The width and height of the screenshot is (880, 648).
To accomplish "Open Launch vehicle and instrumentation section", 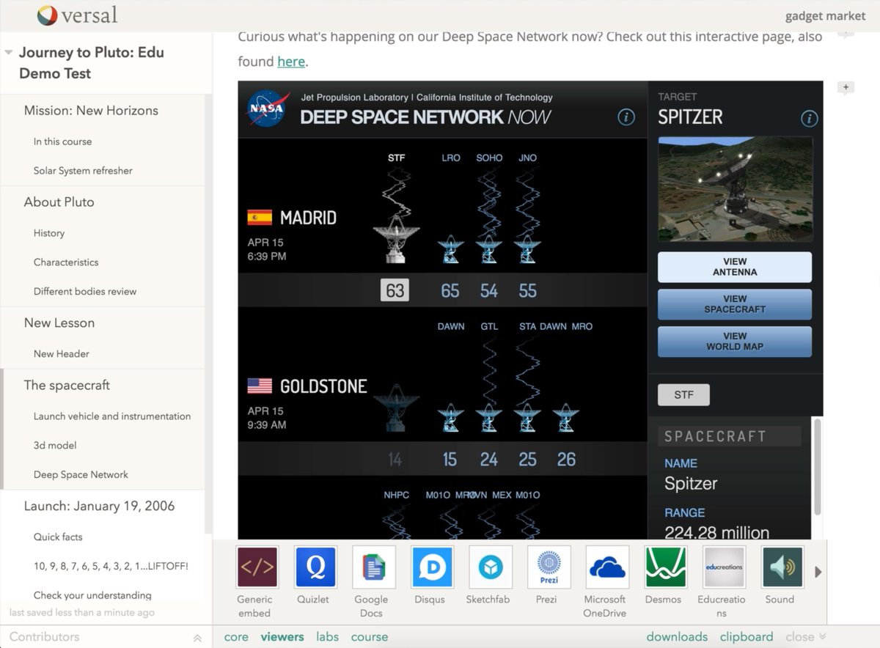I will tap(112, 416).
